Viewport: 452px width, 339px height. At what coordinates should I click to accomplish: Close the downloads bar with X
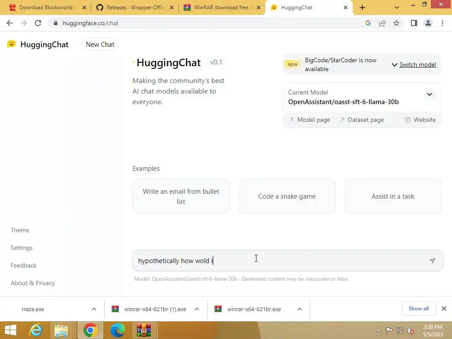coord(444,309)
